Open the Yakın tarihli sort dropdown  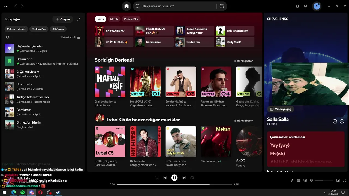pos(71,37)
